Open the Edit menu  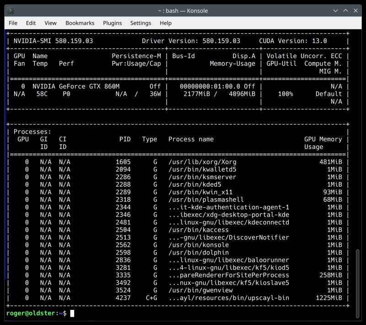coord(31,23)
